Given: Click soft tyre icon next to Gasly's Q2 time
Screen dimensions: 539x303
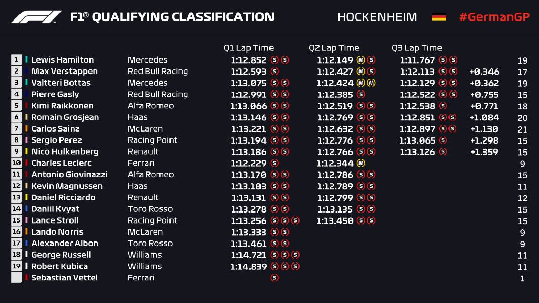Looking at the screenshot, I should point(361,95).
